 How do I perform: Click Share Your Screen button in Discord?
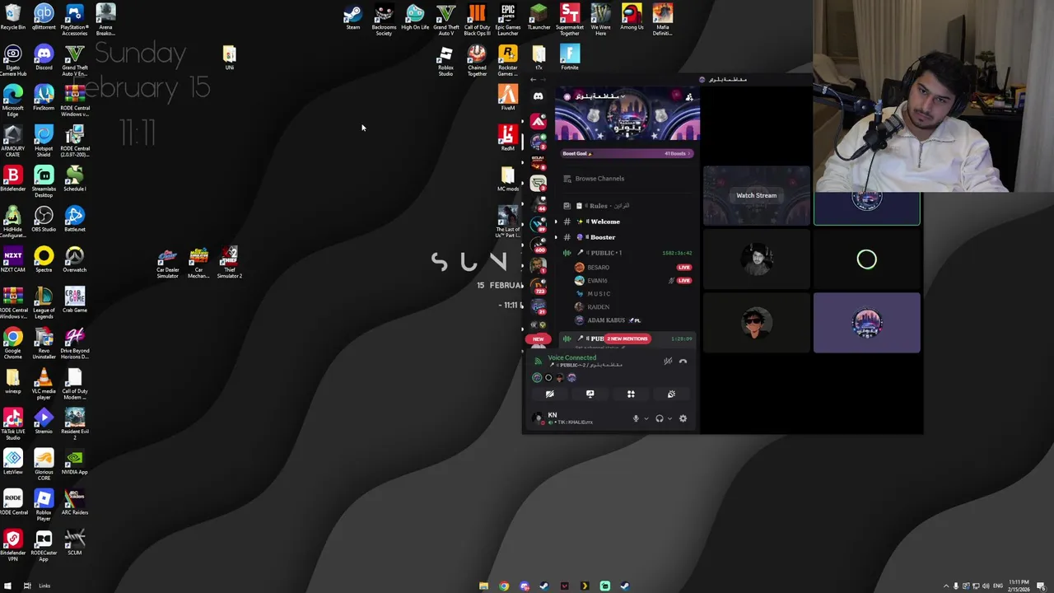click(590, 394)
